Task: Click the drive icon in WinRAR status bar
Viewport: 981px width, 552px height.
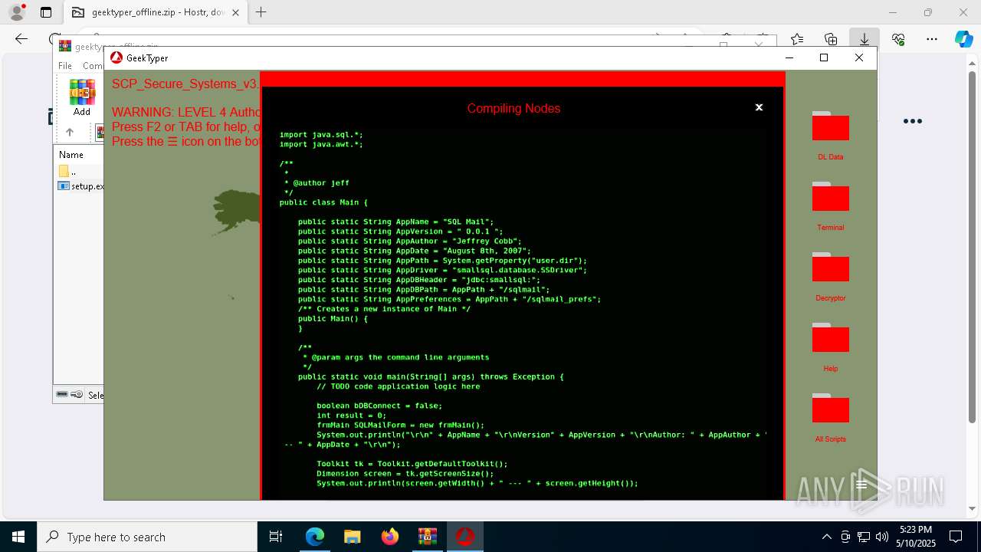Action: (x=62, y=394)
